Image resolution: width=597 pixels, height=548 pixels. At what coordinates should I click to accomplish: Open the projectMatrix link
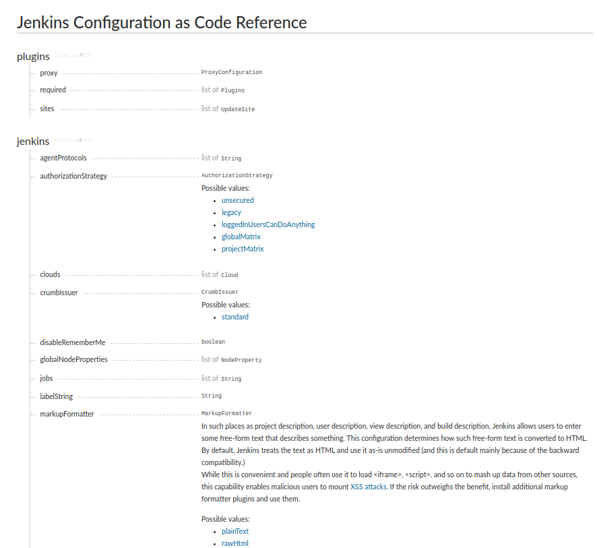coord(243,249)
